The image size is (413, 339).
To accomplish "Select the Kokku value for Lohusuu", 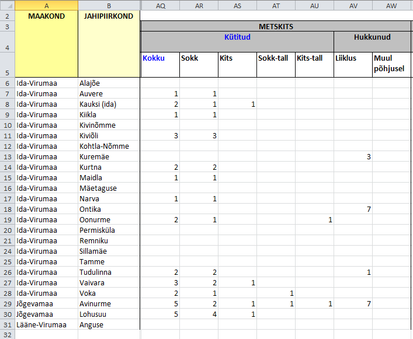I will (x=159, y=314).
